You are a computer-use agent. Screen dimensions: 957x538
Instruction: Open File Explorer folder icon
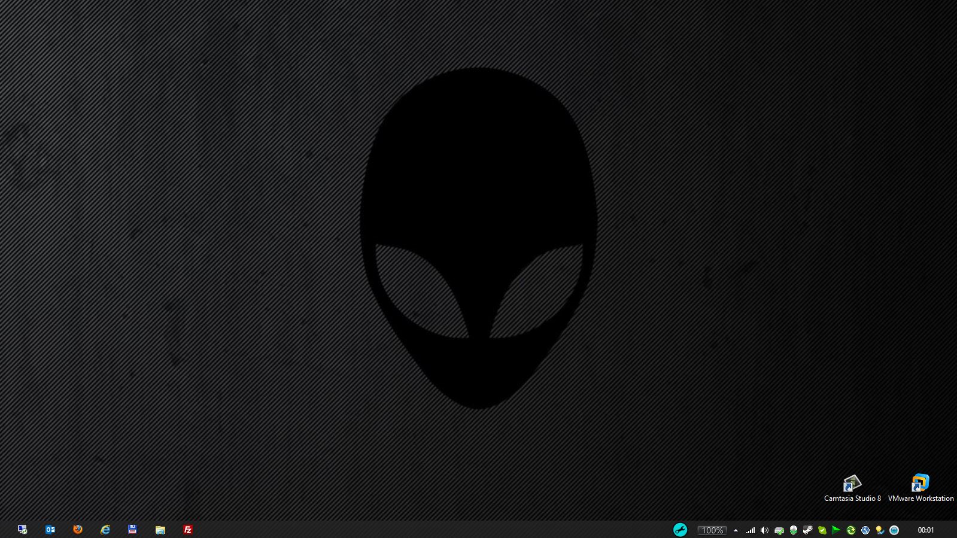pos(160,530)
